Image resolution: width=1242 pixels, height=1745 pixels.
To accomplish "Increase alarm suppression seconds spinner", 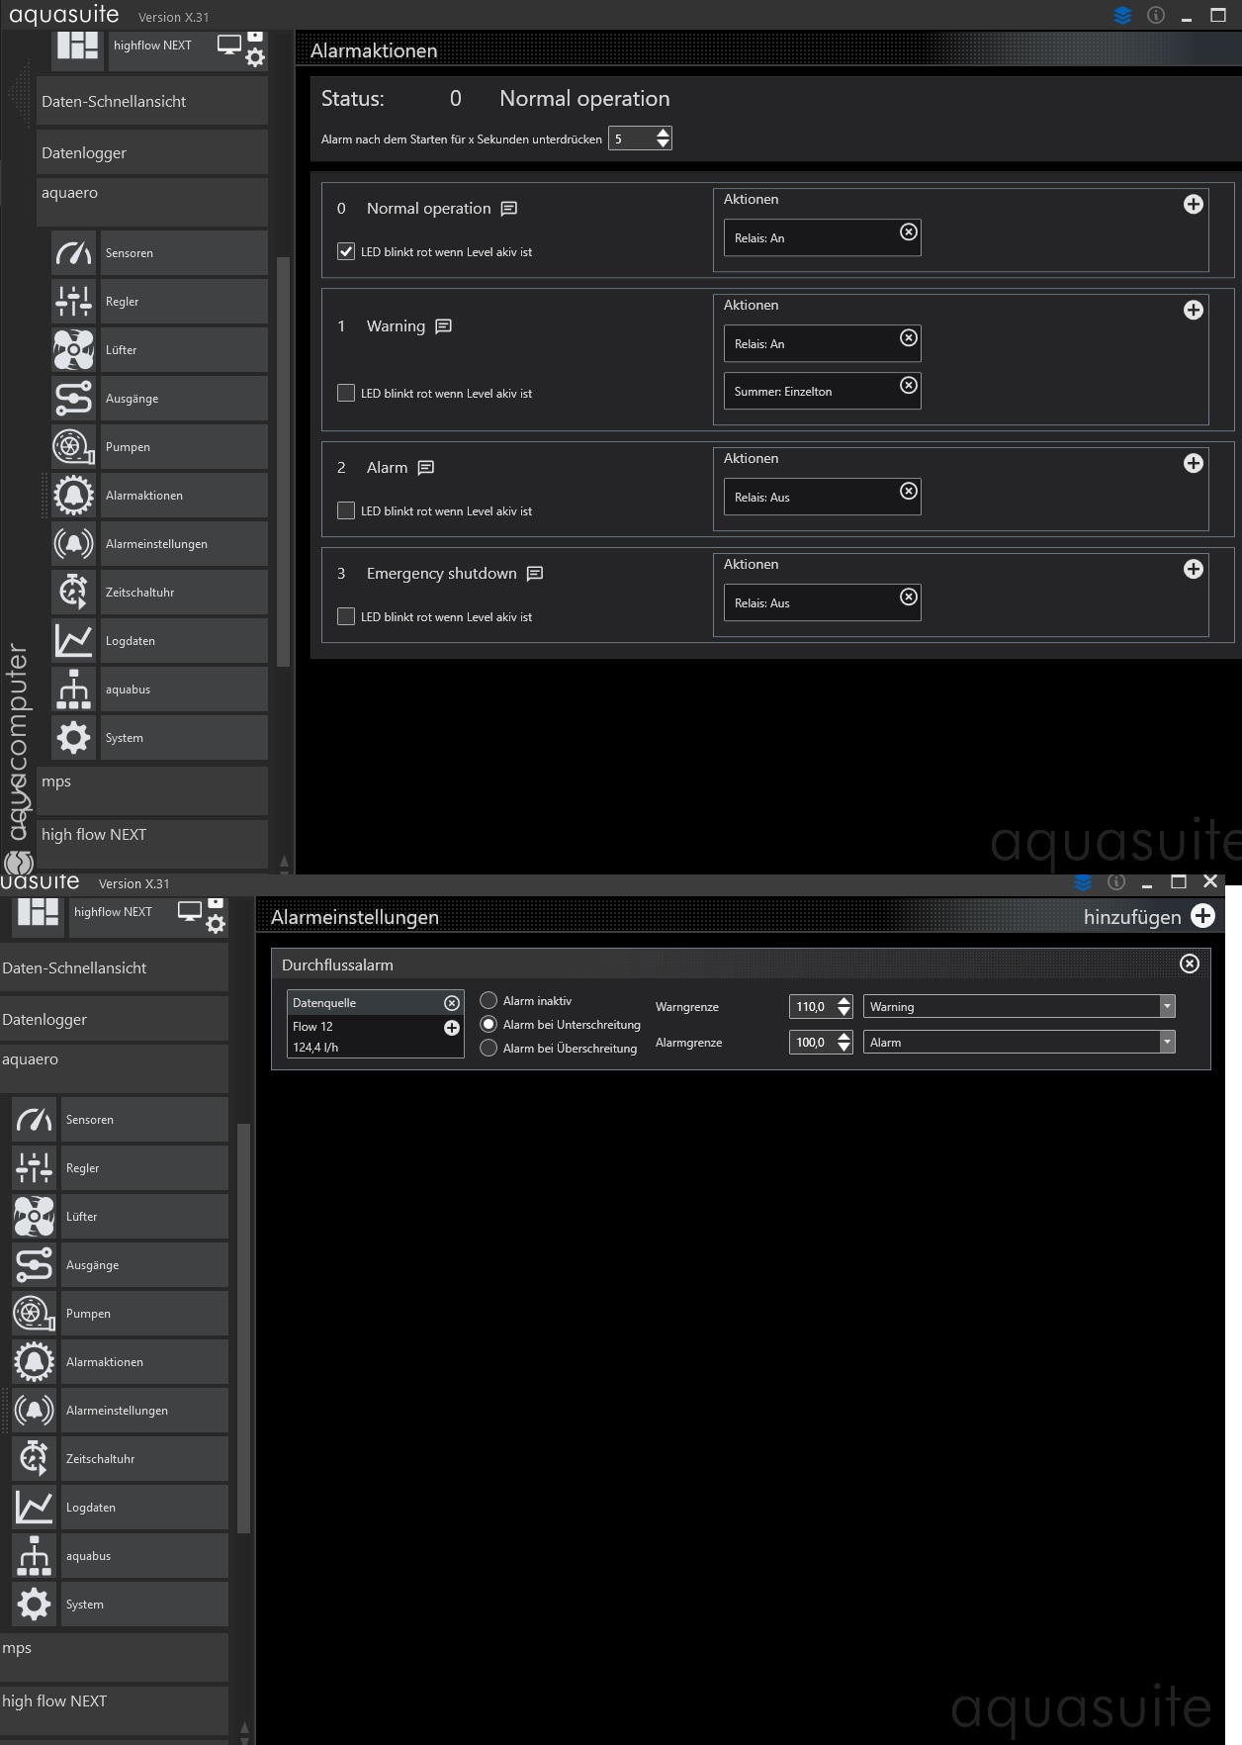I will pos(663,133).
